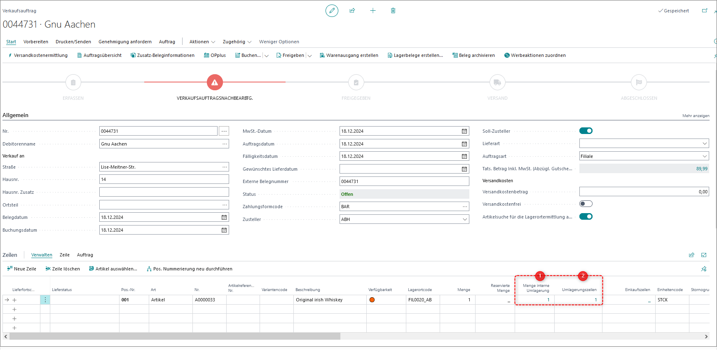The image size is (717, 350).
Task: Expand Freigeben split-button arrow
Action: pos(310,56)
